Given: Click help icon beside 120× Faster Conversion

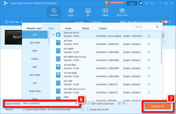Looking at the screenshot, I should pyautogui.click(x=124, y=103).
